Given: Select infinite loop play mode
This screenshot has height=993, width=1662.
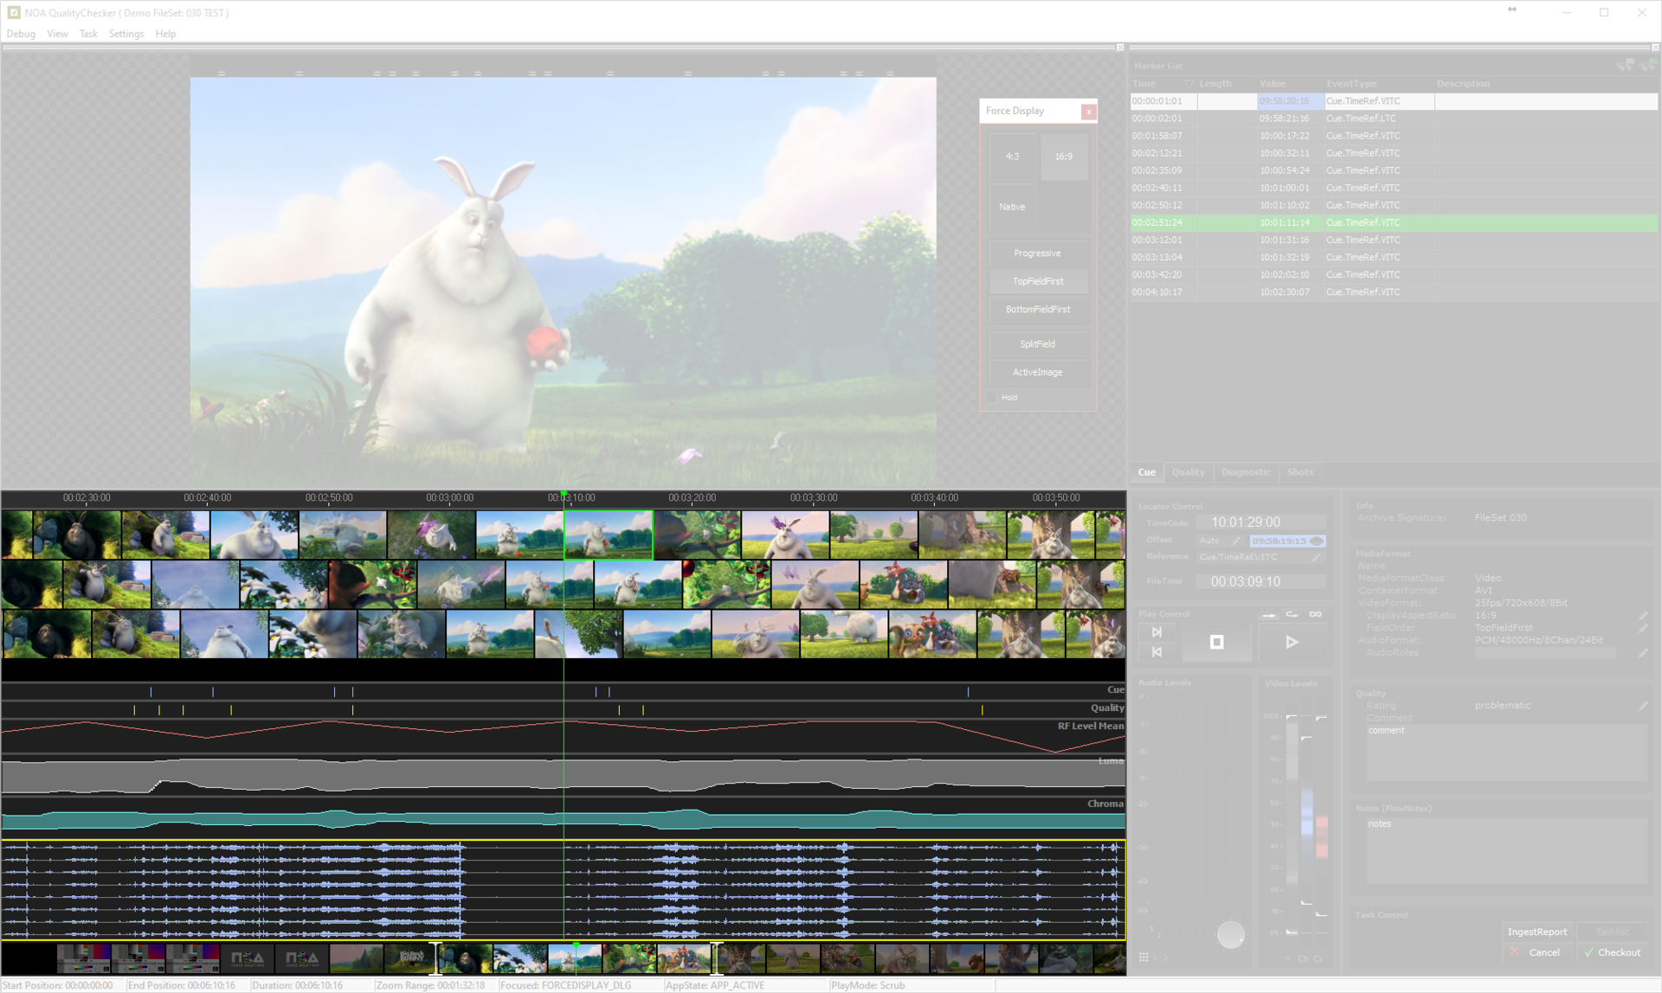Looking at the screenshot, I should (1316, 615).
